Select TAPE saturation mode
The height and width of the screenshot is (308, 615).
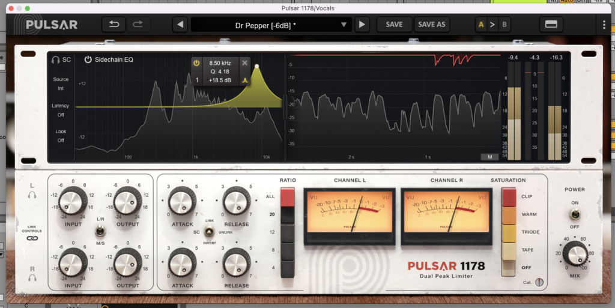pos(509,251)
